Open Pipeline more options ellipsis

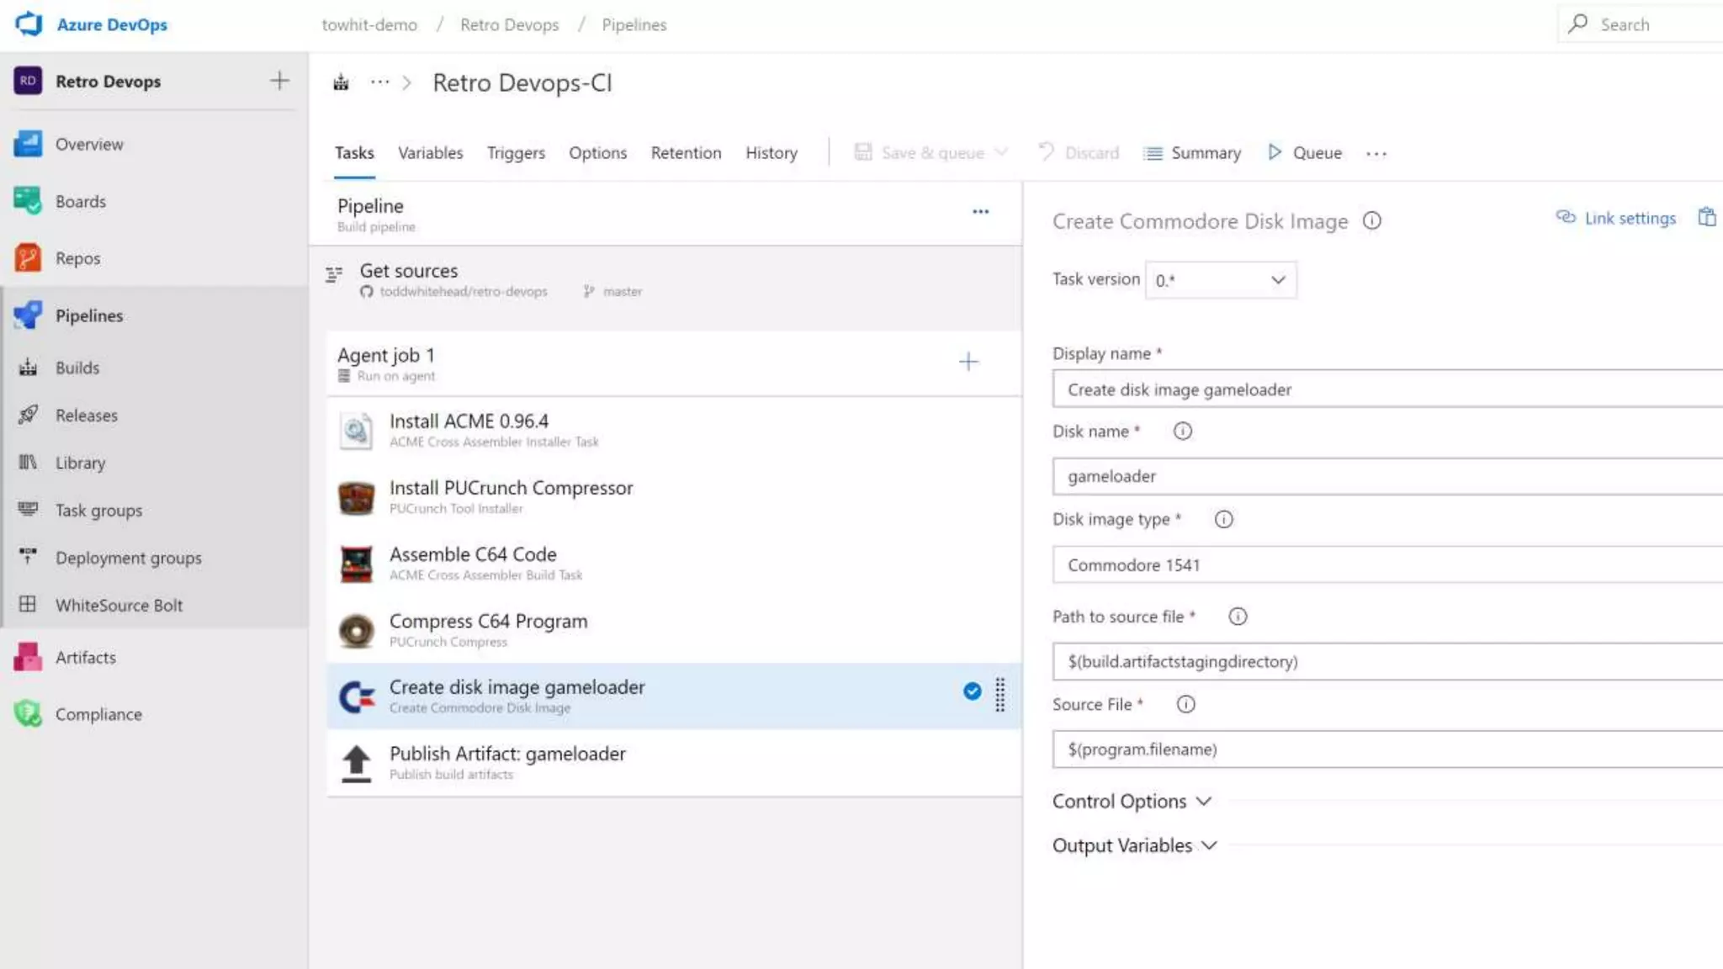pos(980,212)
